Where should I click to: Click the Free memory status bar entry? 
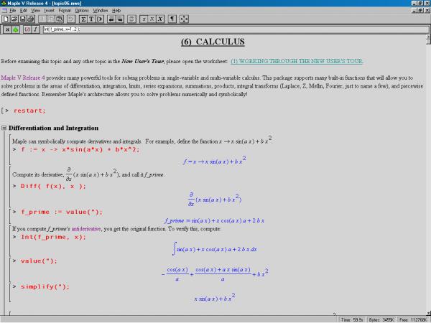point(413,319)
